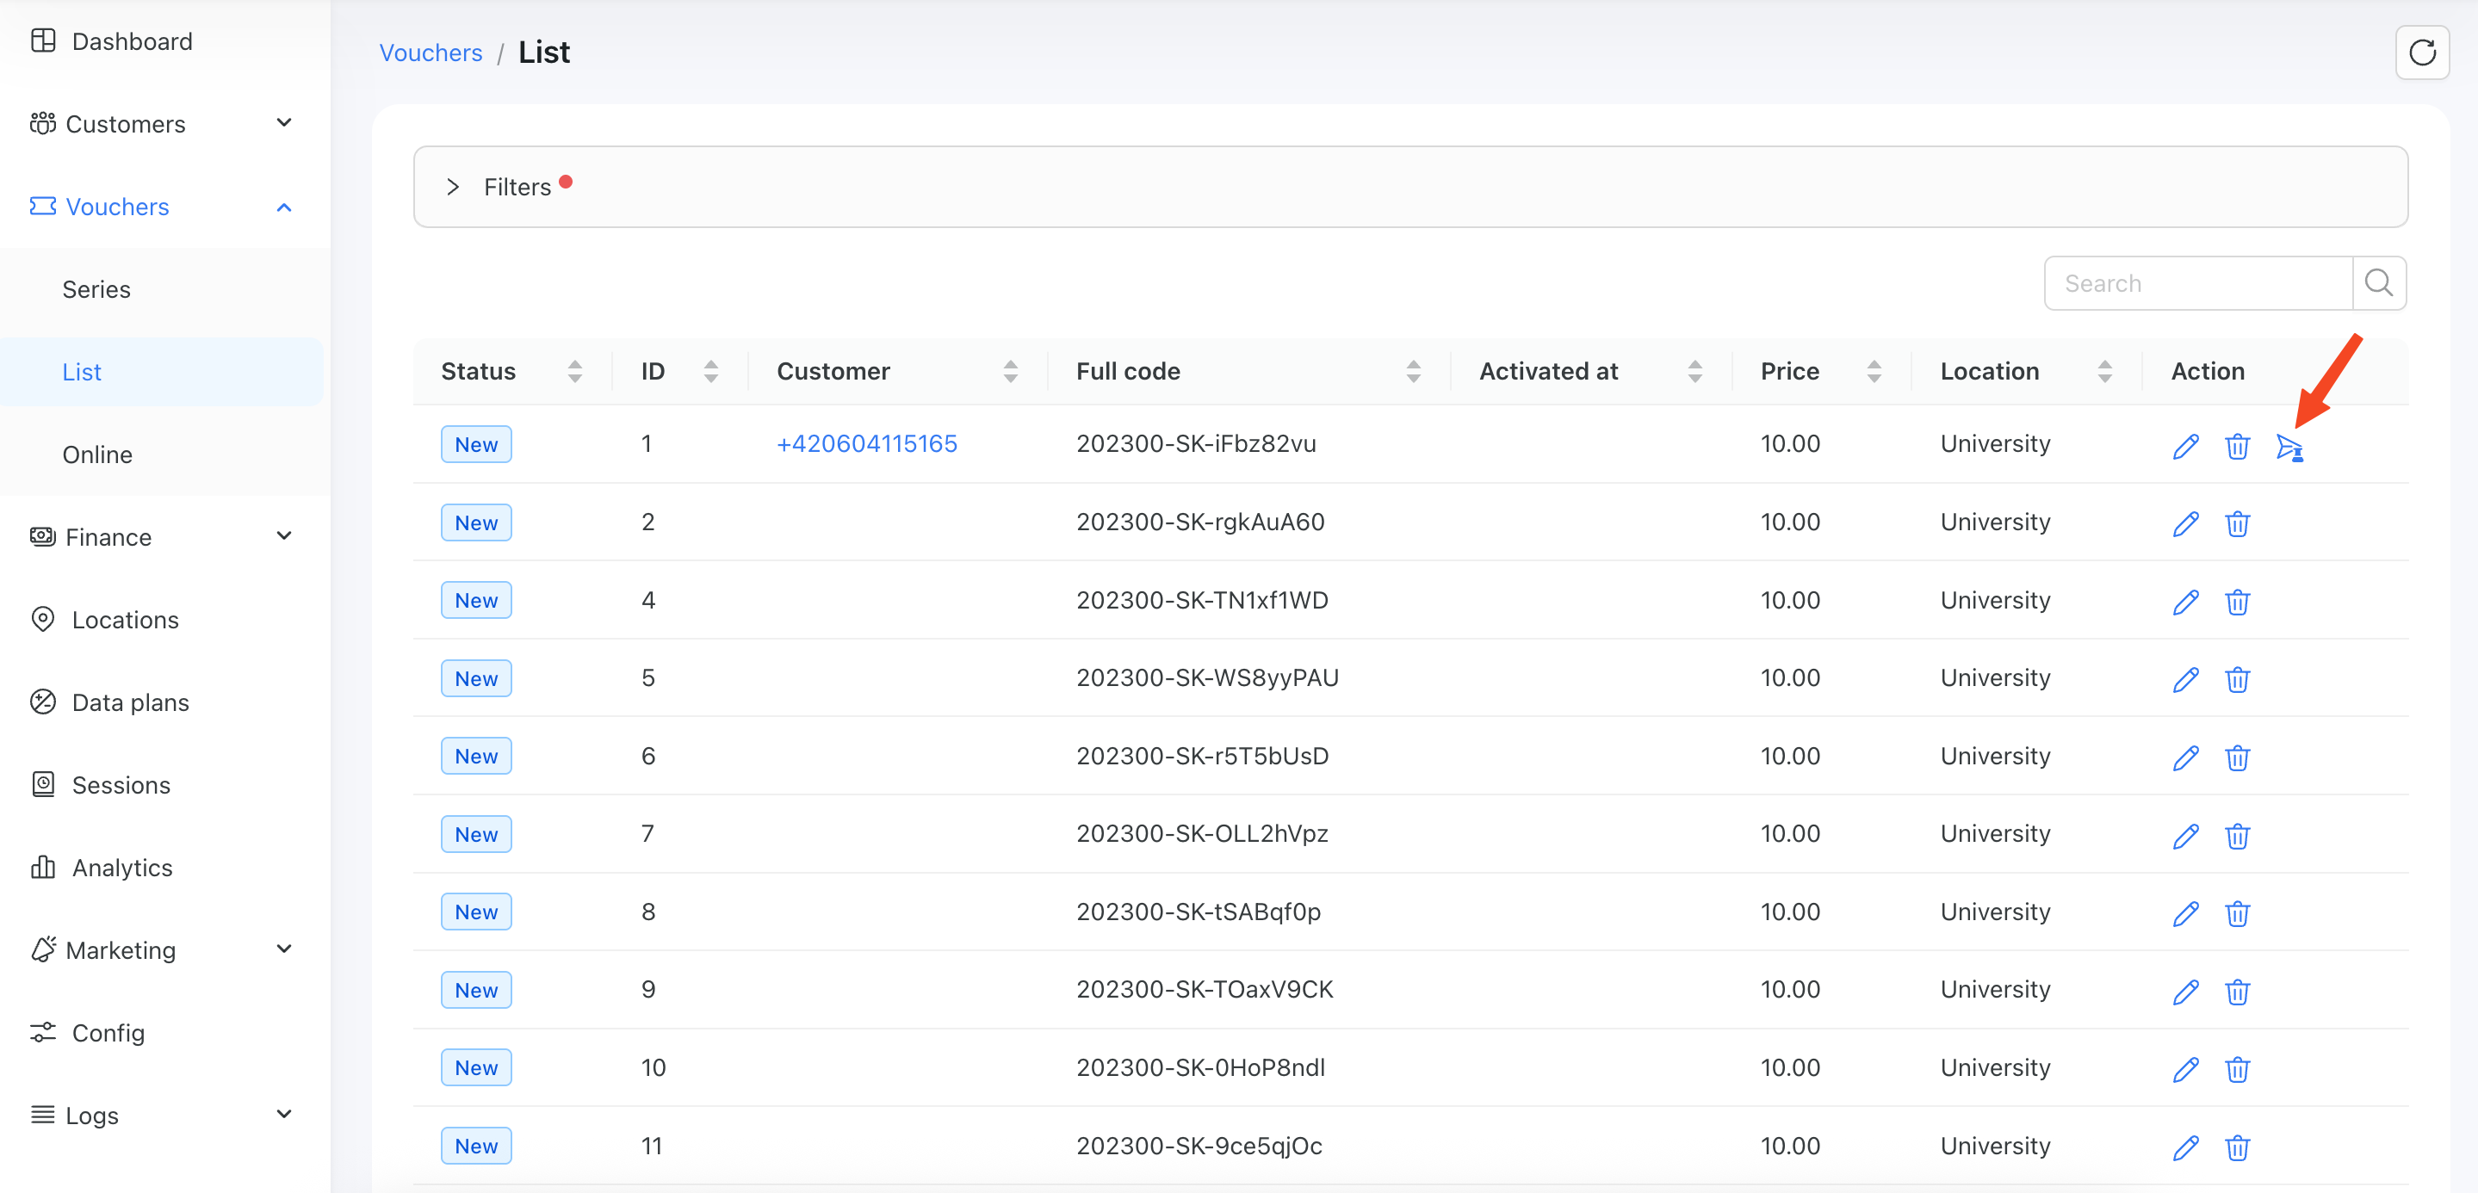Open customer link +420604115165

866,443
